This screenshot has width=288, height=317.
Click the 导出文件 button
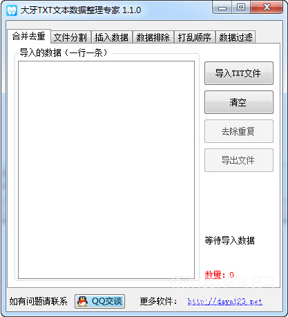click(239, 160)
